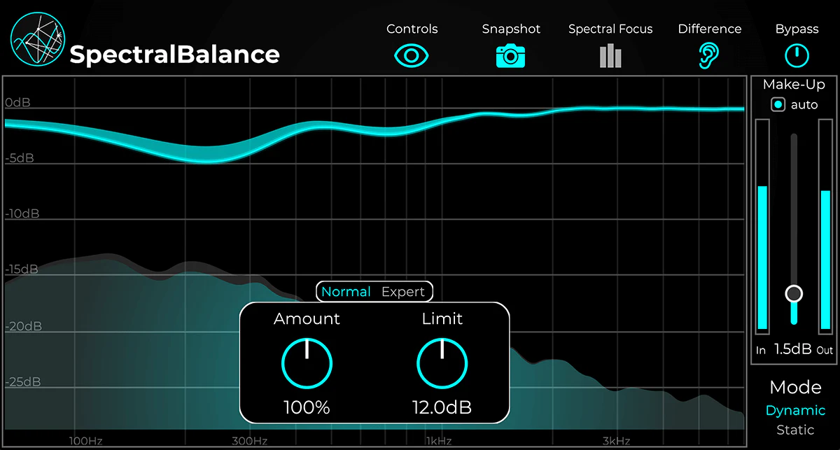Click the 1.5dB make-up value
The width and height of the screenshot is (840, 450).
(792, 349)
